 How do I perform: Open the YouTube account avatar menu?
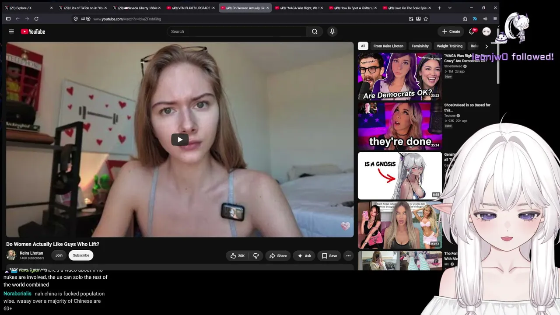(x=486, y=31)
